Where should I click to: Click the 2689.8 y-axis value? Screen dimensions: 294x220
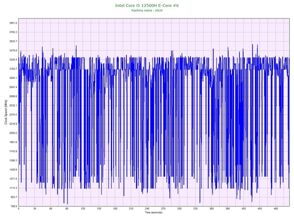tap(13, 96)
